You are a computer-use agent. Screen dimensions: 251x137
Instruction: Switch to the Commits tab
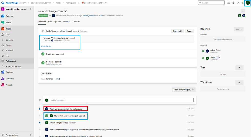click(67, 22)
